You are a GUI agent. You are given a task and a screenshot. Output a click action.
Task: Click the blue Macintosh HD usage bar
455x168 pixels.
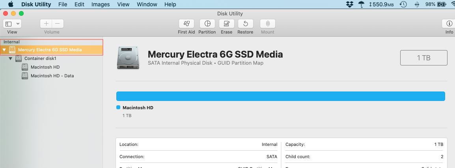point(280,96)
